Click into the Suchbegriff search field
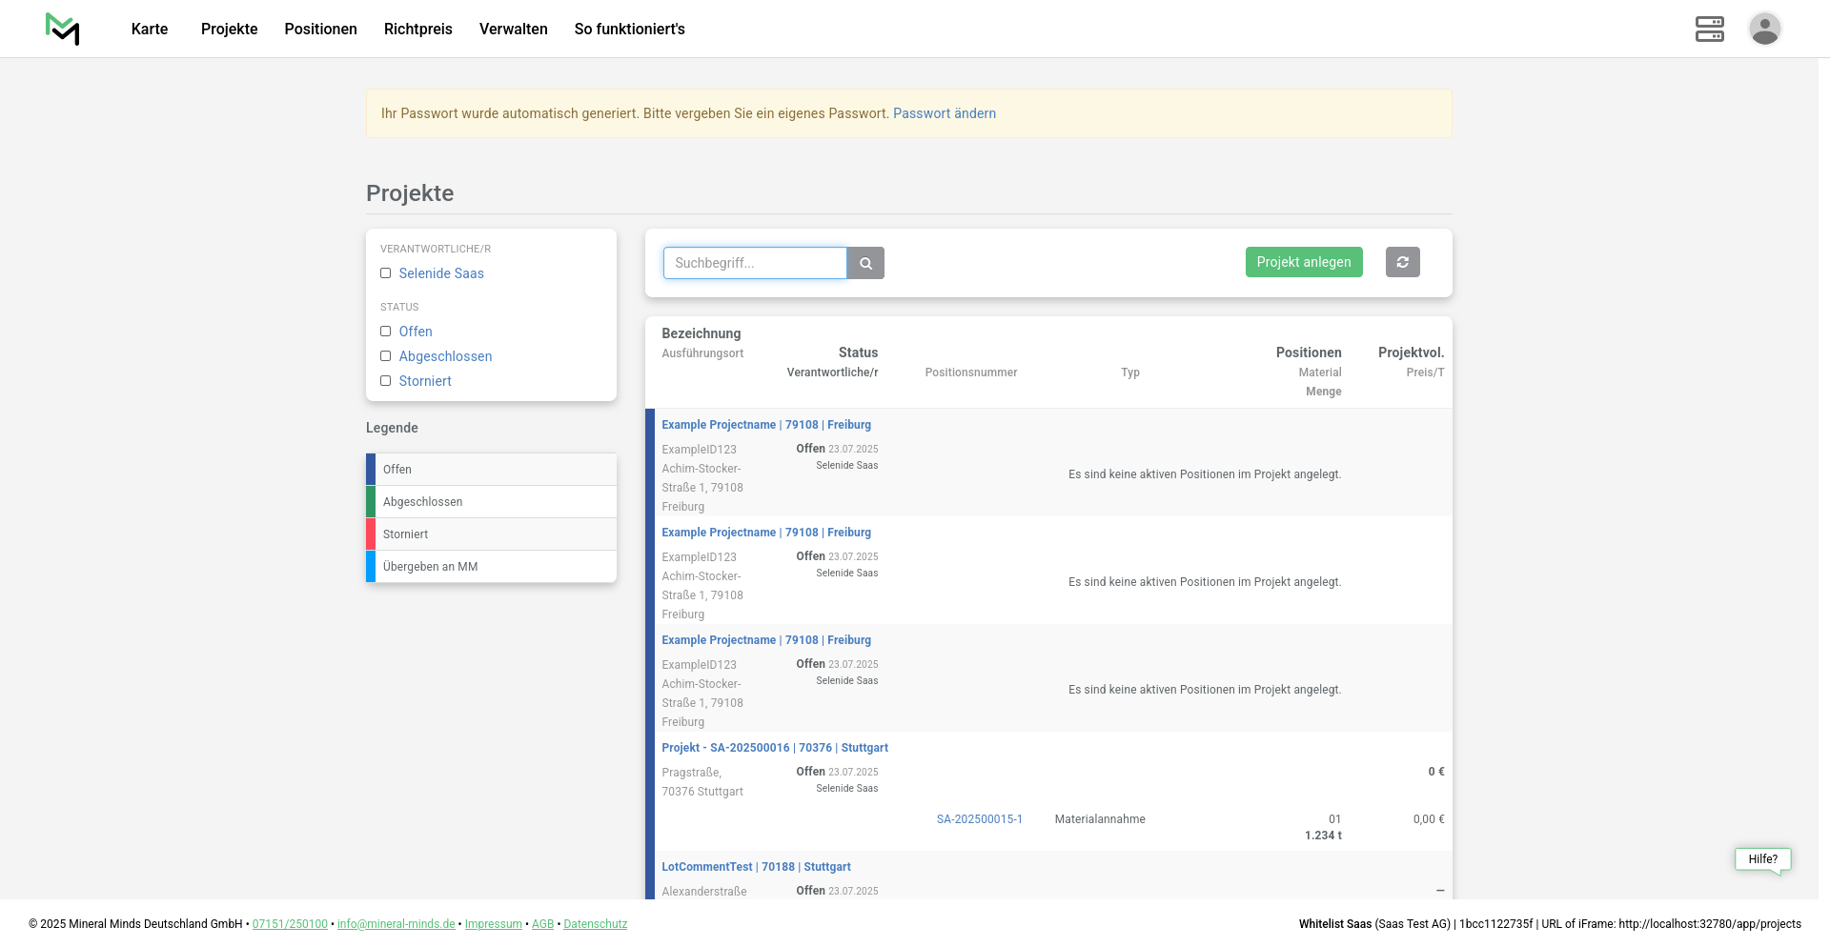The width and height of the screenshot is (1830, 947). [x=754, y=263]
